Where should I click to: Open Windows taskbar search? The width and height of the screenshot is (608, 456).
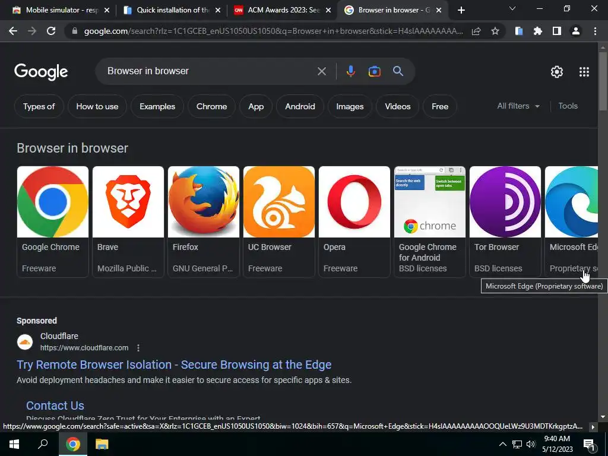(x=43, y=444)
